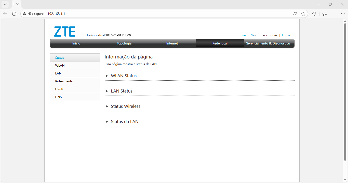The width and height of the screenshot is (348, 183).
Task: Switch language to English
Action: click(x=287, y=35)
